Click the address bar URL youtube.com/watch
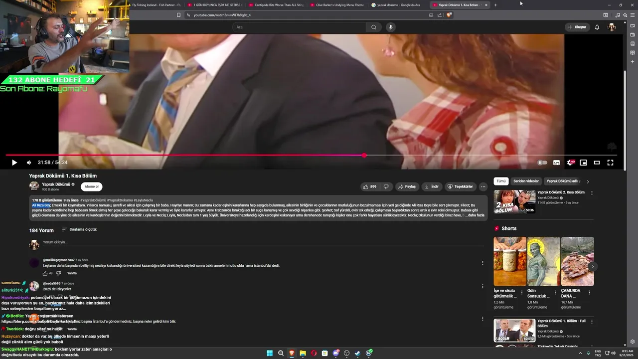638x359 pixels. 222,15
